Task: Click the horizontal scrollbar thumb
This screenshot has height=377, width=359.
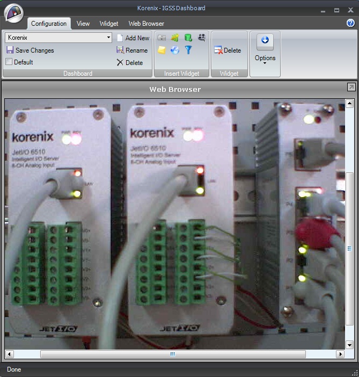Action: click(x=173, y=354)
